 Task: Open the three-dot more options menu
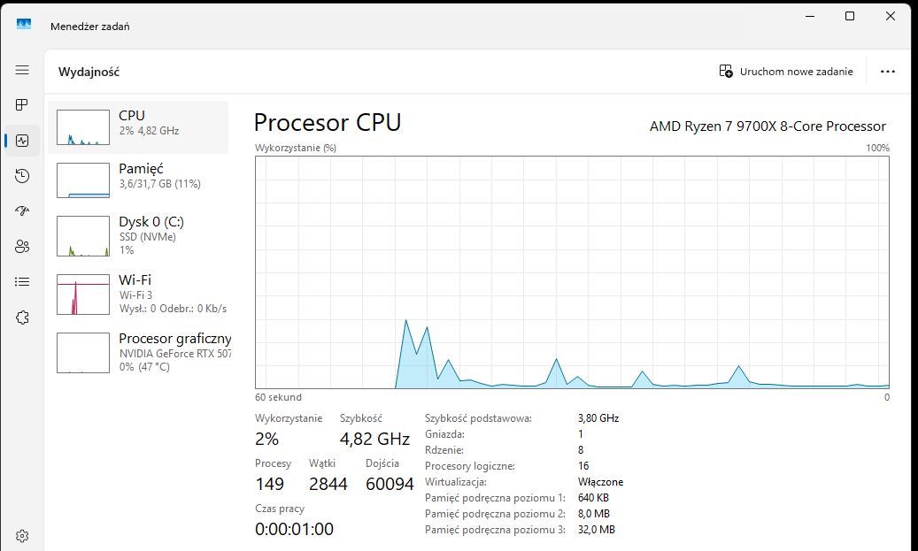click(x=888, y=72)
